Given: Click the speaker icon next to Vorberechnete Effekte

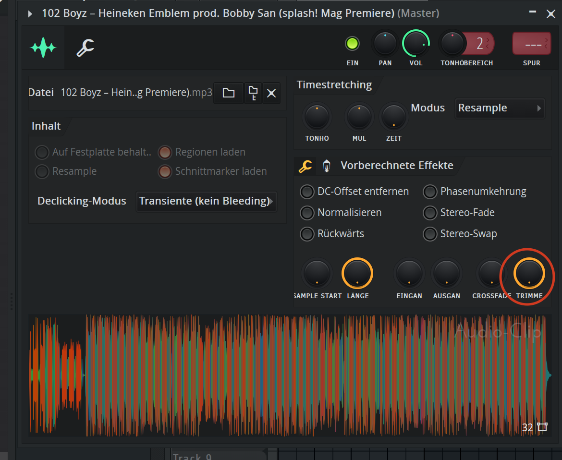Looking at the screenshot, I should [x=327, y=166].
